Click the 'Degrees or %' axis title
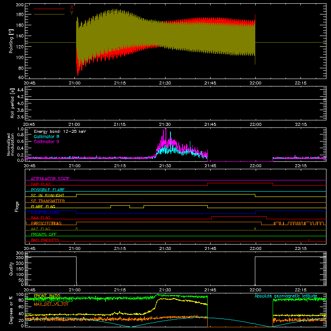This screenshot has height=331, width=331. point(11,310)
